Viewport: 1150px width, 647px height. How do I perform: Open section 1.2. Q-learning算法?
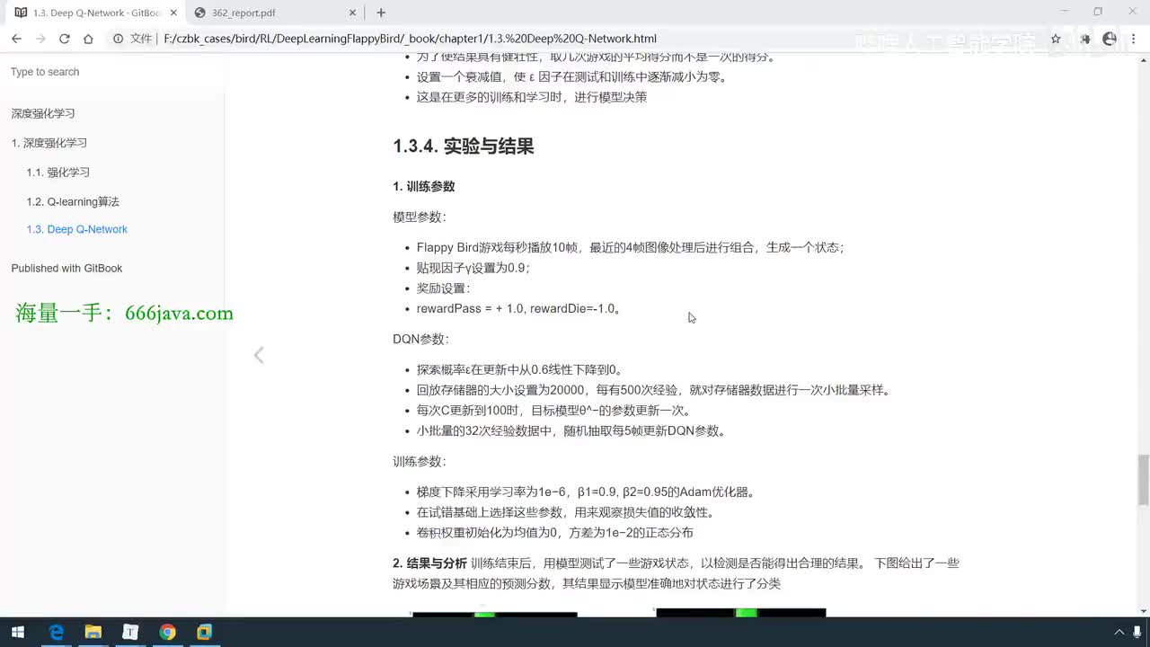(73, 202)
